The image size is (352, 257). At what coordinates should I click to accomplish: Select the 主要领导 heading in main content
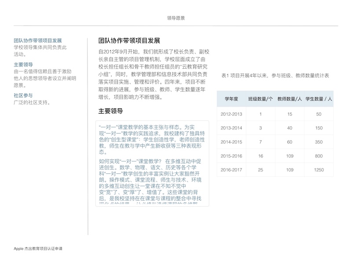110,111
